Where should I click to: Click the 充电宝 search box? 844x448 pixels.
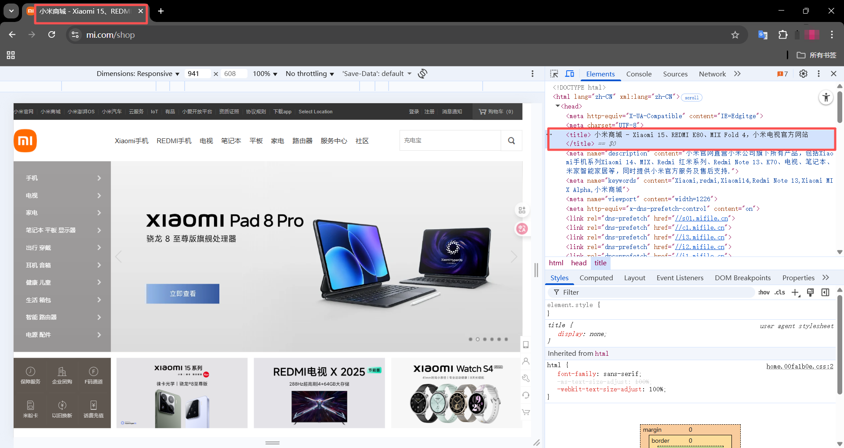(450, 141)
